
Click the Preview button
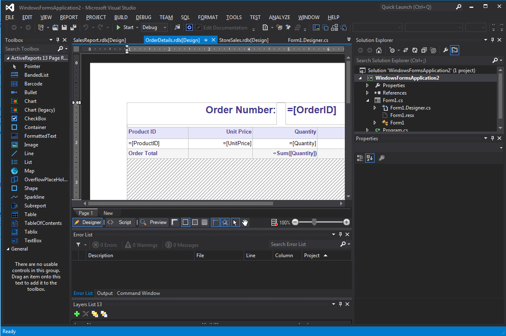154,223
